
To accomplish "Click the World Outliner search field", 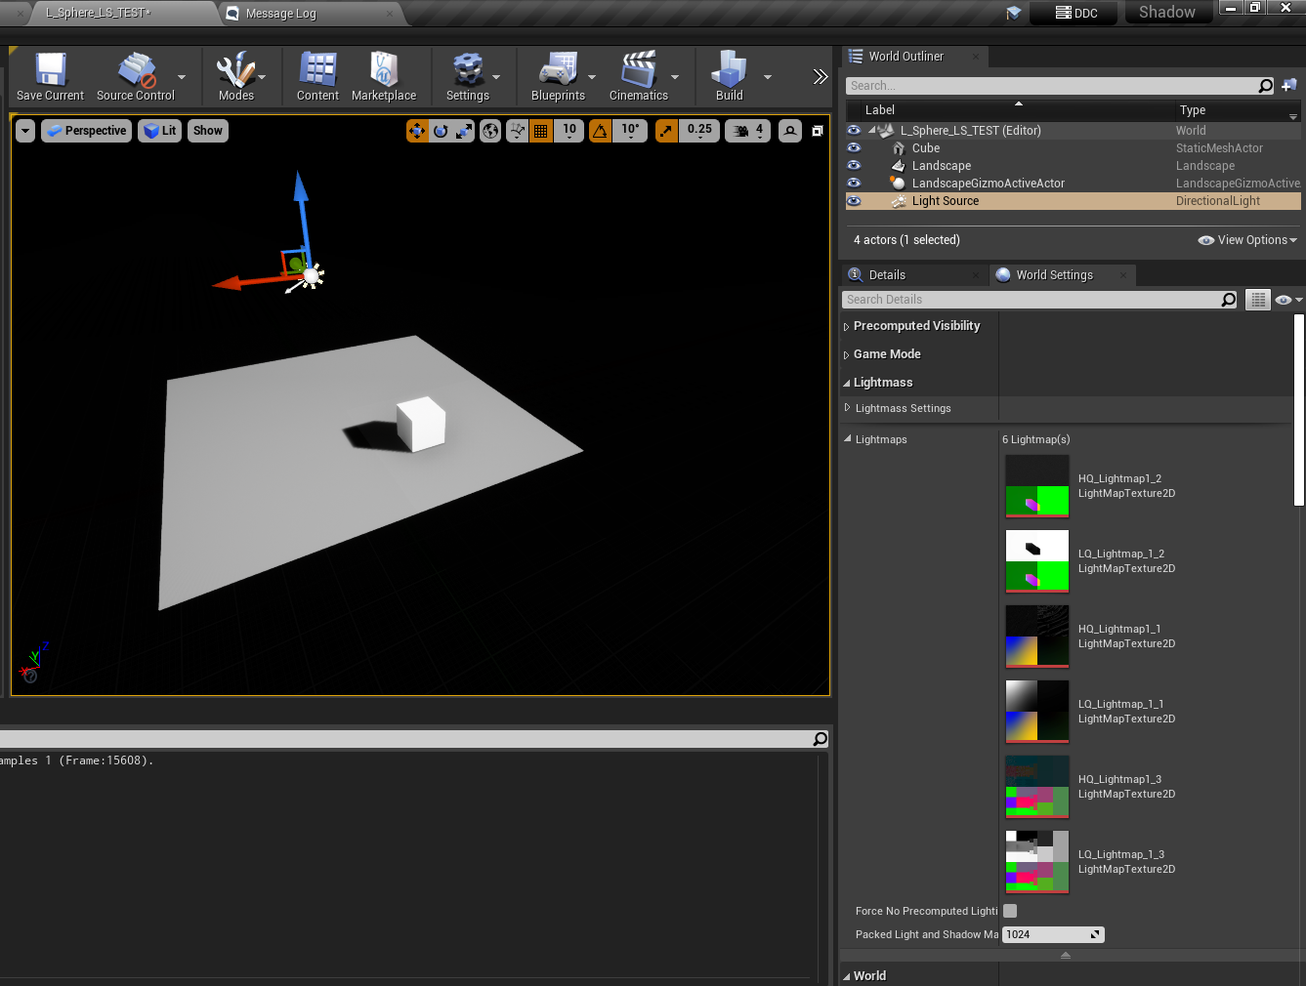I will point(1050,86).
